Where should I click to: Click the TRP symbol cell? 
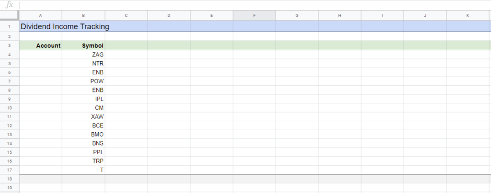click(x=83, y=161)
